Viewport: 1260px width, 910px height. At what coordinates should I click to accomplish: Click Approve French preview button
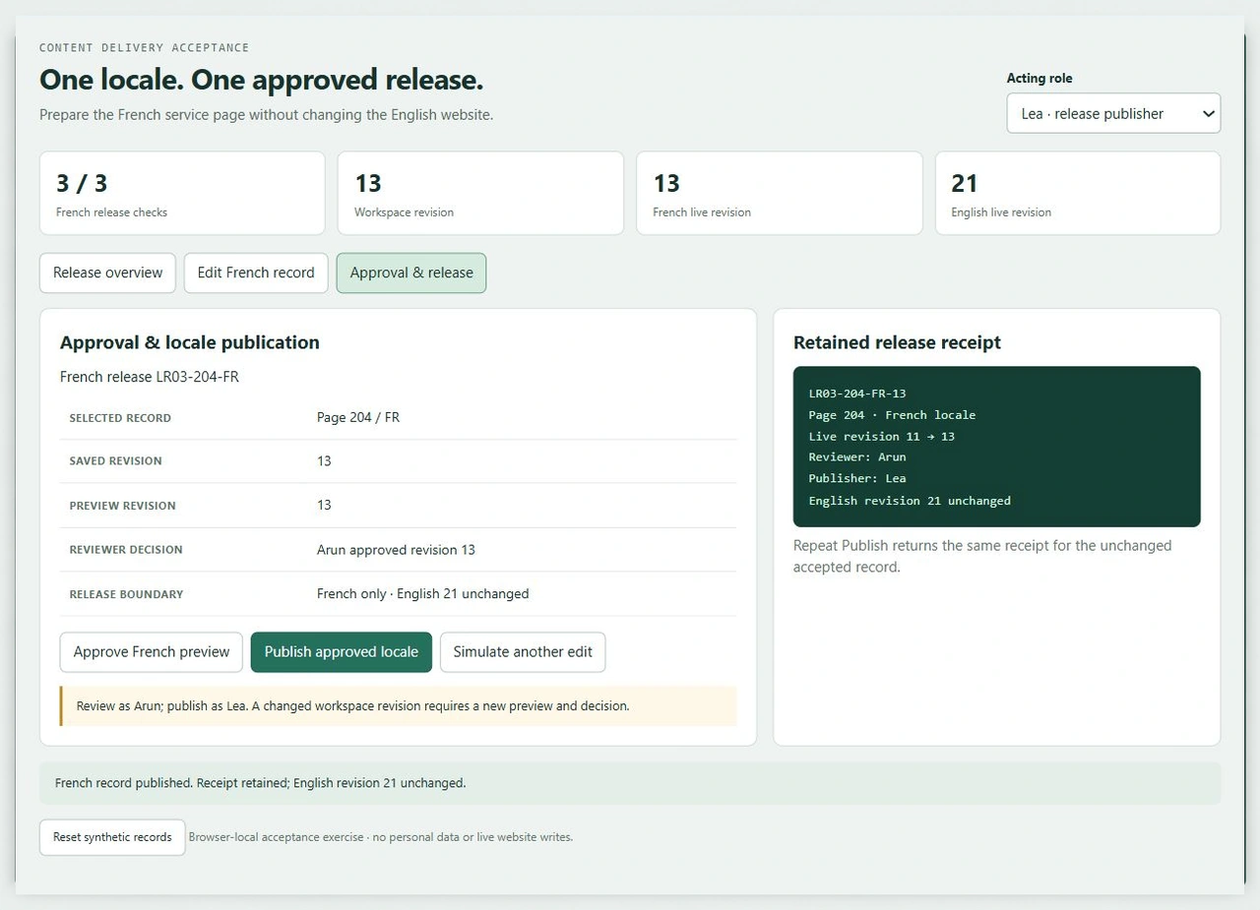152,652
